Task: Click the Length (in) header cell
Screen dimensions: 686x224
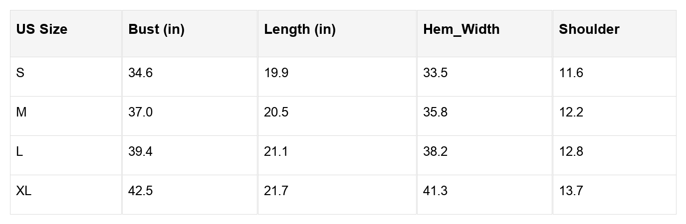Action: click(300, 30)
